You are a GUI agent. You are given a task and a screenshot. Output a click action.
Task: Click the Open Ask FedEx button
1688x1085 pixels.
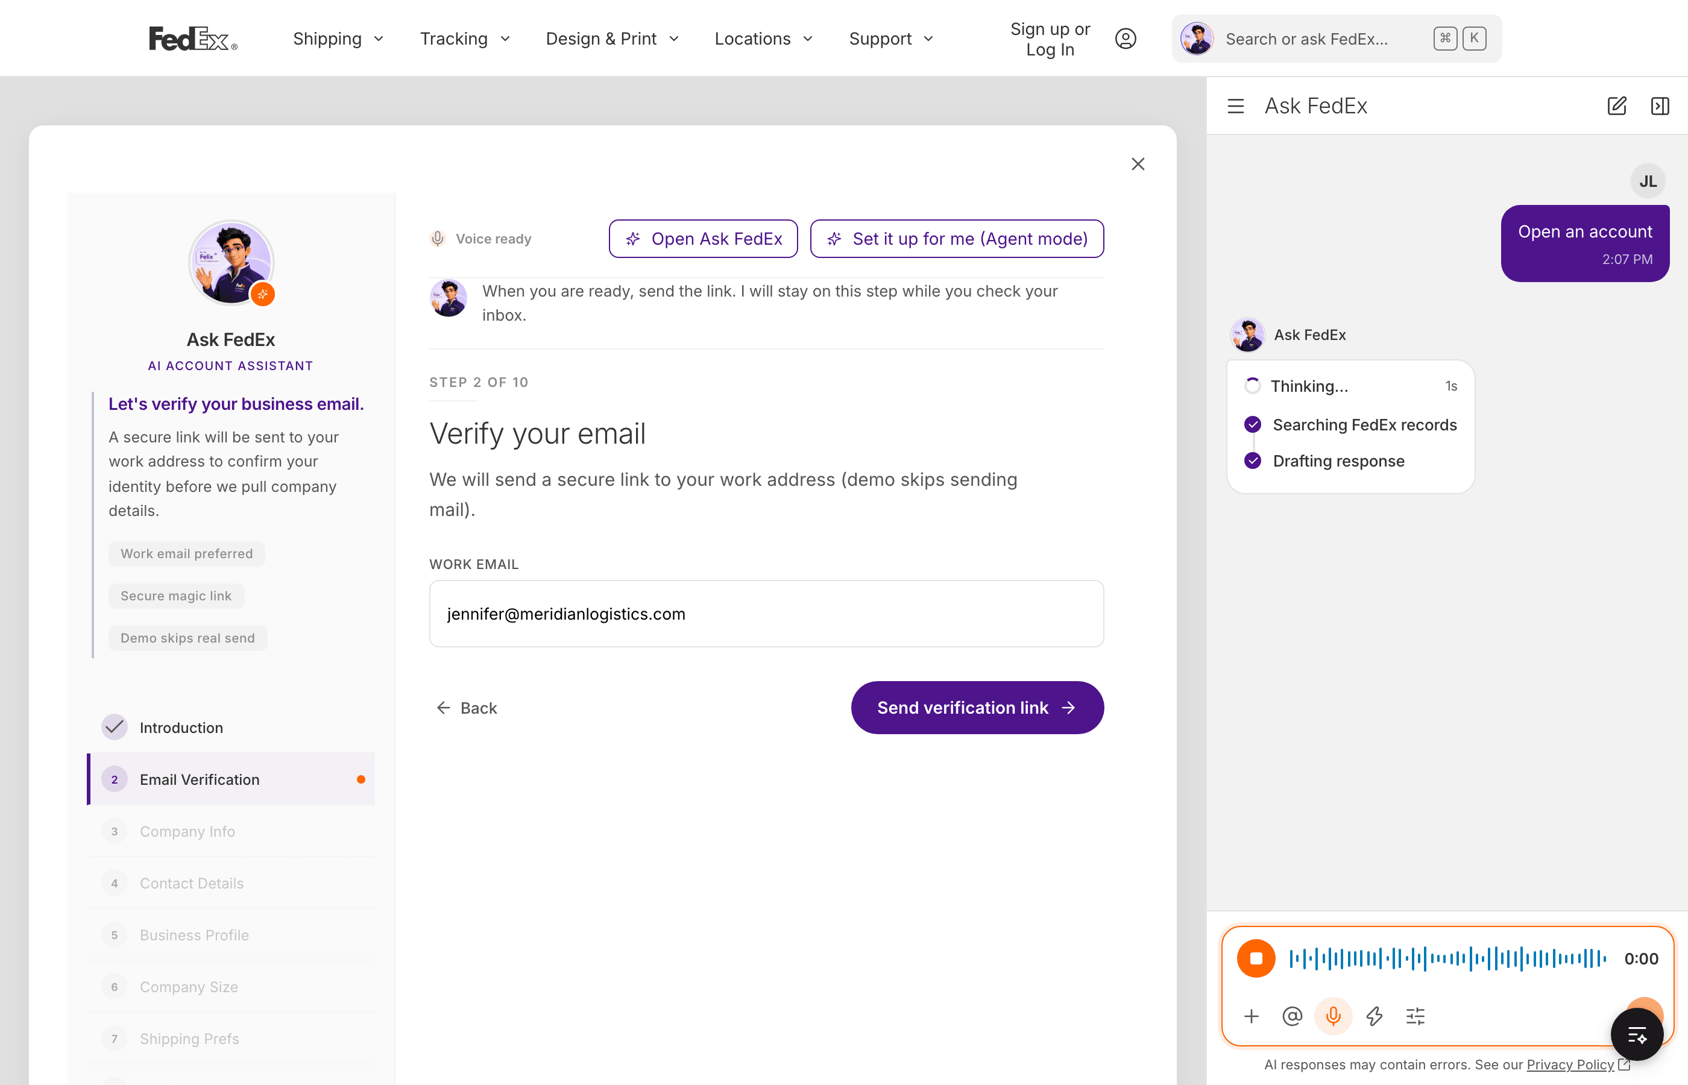(703, 239)
